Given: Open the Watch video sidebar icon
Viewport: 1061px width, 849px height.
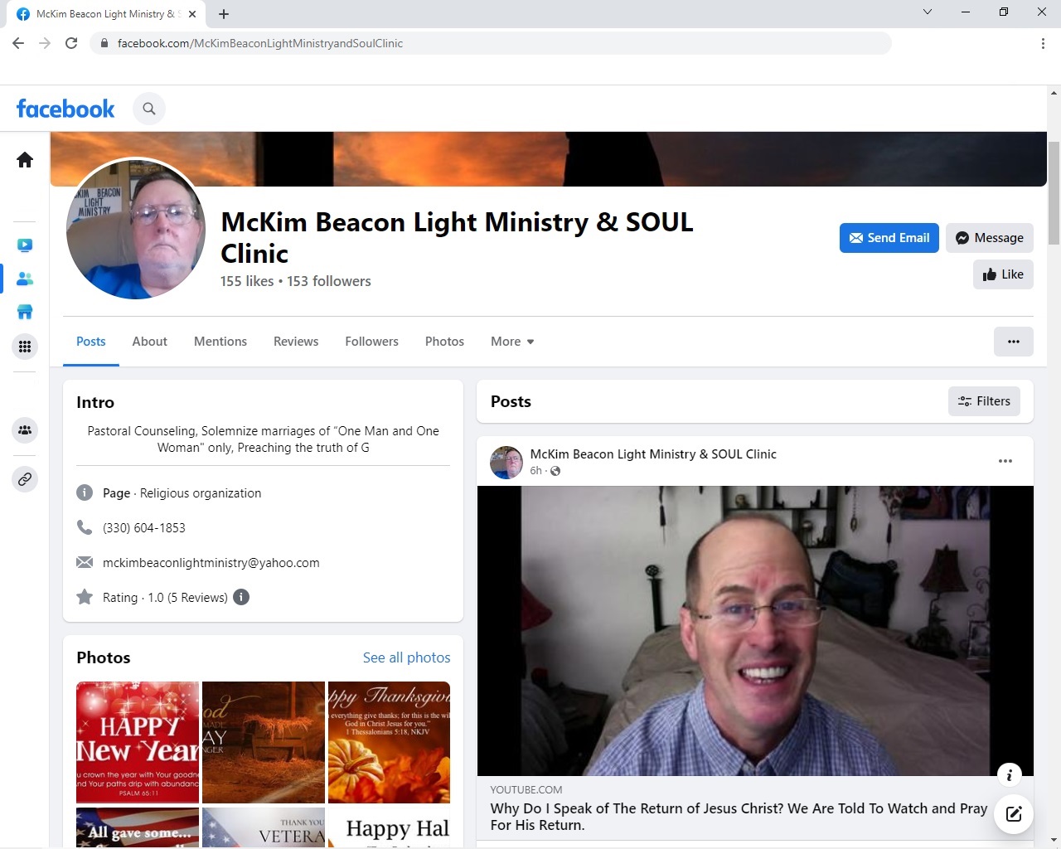Looking at the screenshot, I should (x=25, y=245).
